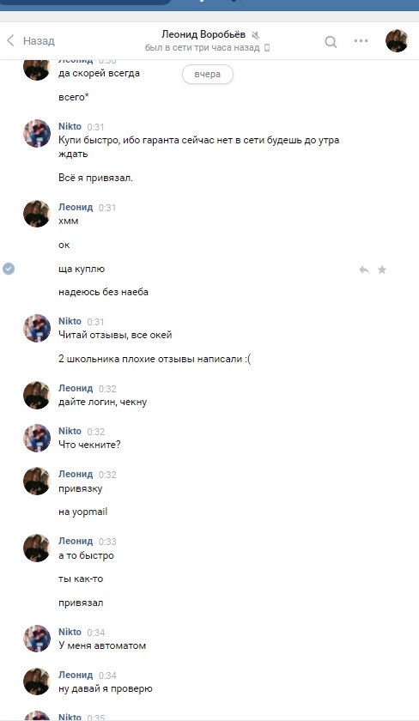Image resolution: width=419 pixels, height=721 pixels.
Task: Select the message "надеюсь без наеба"
Action: [103, 292]
